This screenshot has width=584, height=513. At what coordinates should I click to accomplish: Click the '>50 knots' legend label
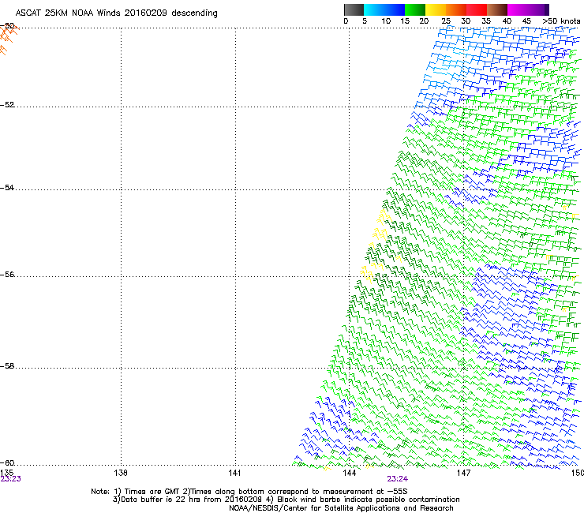561,21
